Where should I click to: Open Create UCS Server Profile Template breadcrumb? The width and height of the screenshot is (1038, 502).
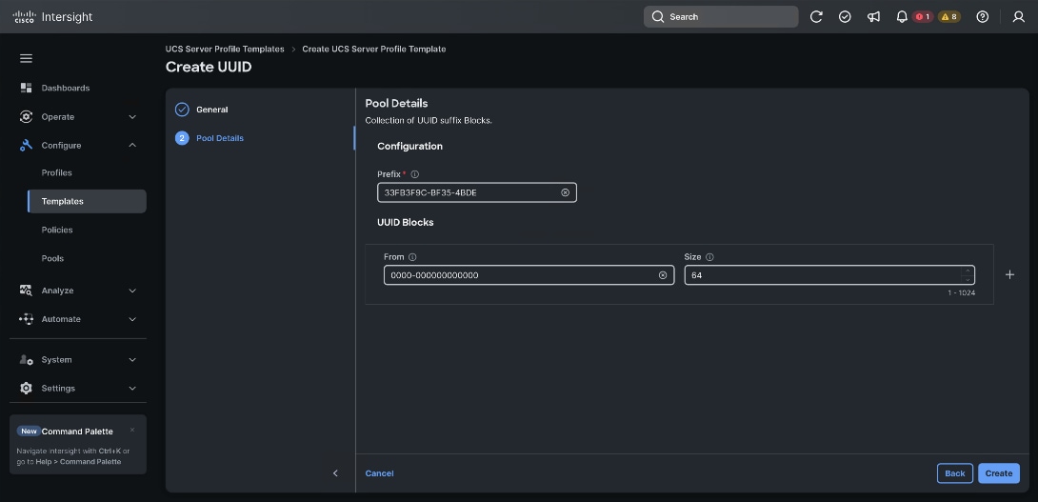coord(374,49)
